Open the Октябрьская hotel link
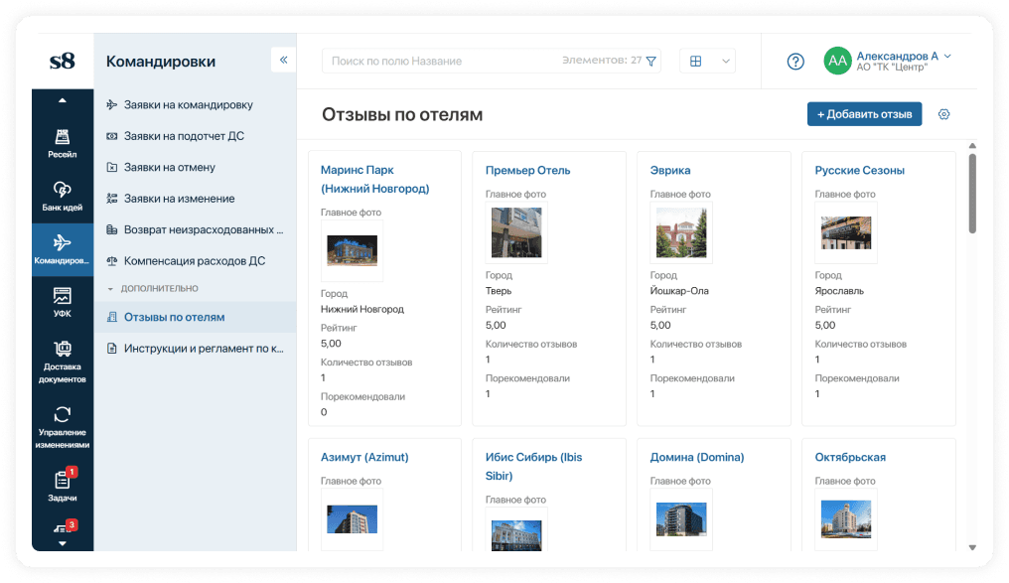The width and height of the screenshot is (1009, 583). tap(850, 458)
